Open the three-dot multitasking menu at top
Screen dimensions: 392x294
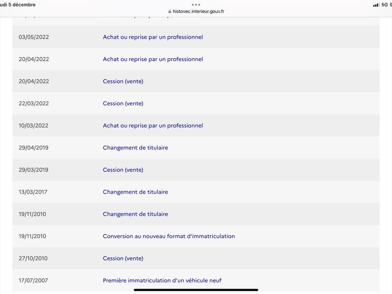196,4
